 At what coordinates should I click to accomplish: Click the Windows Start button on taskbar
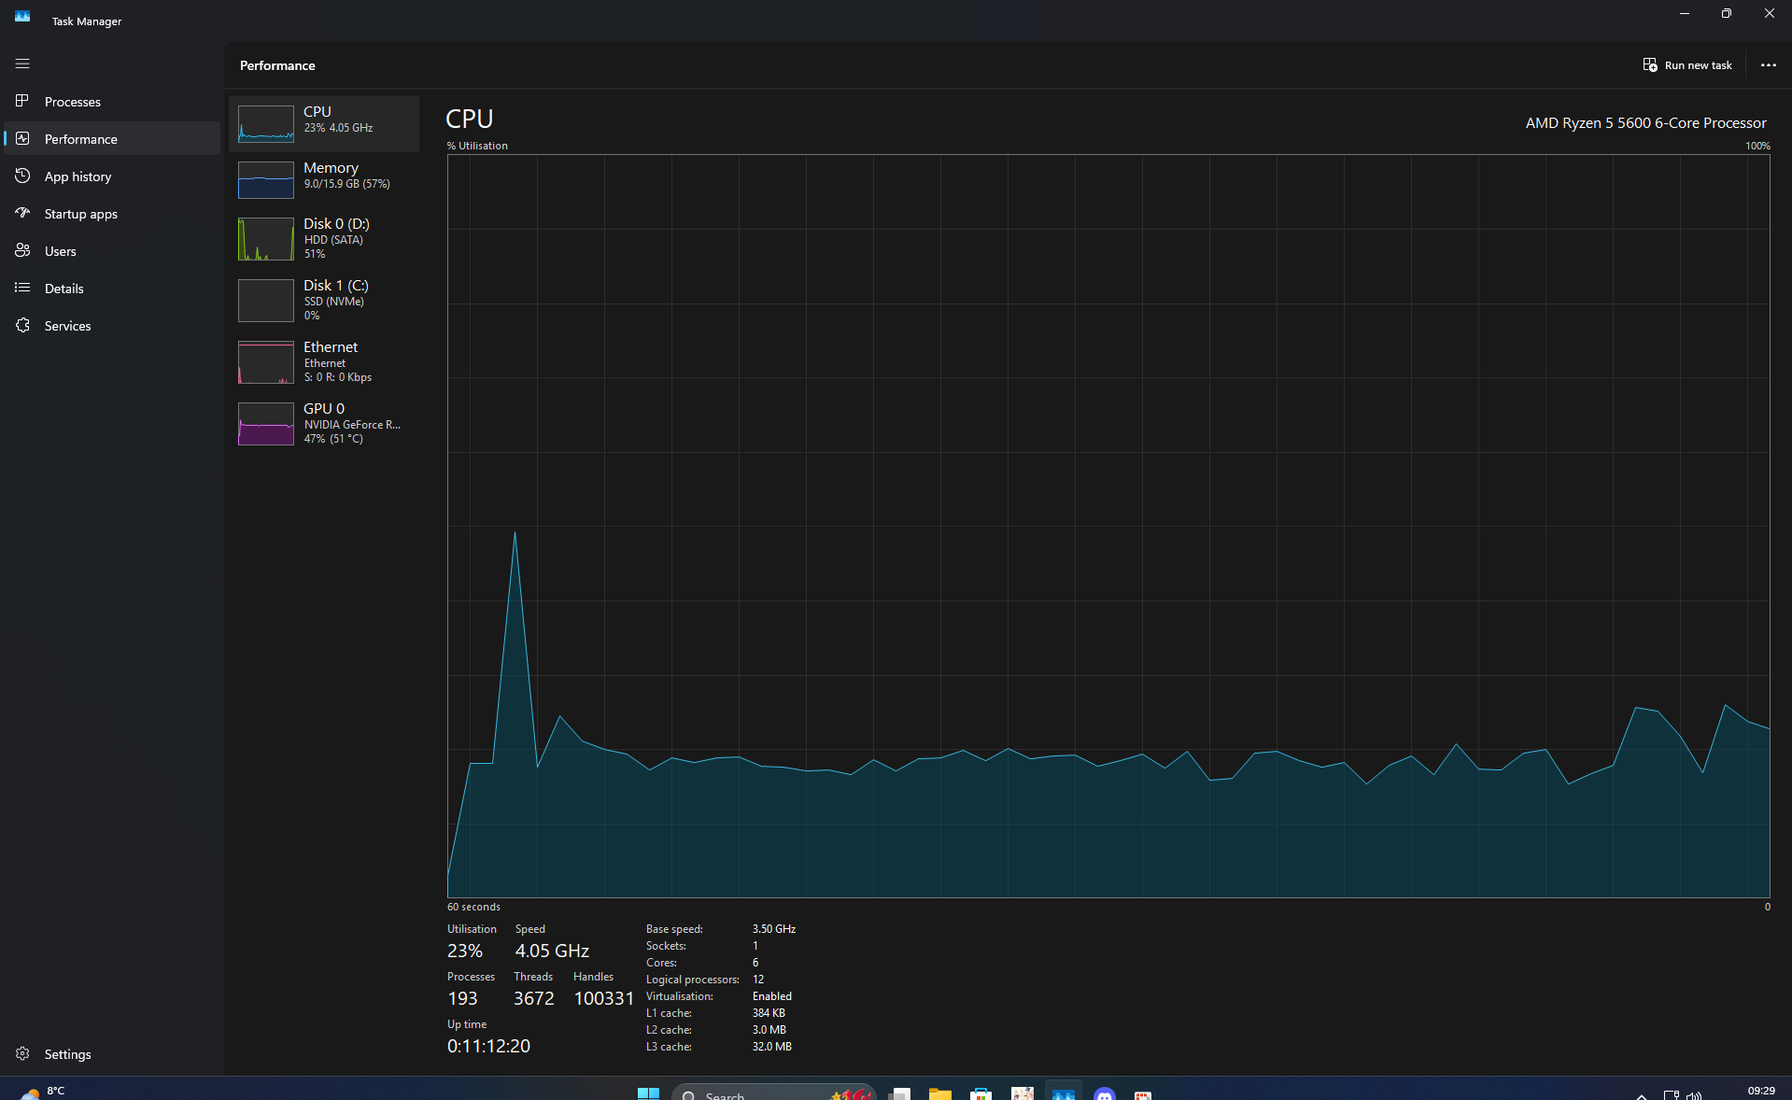coord(648,1093)
